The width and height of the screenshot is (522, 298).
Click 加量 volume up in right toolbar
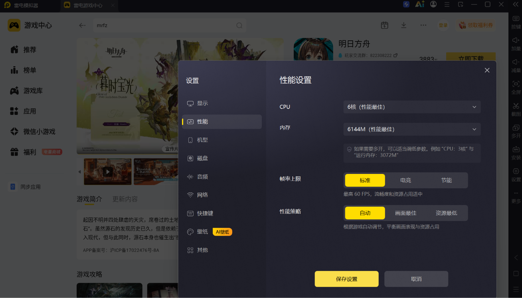pyautogui.click(x=516, y=44)
